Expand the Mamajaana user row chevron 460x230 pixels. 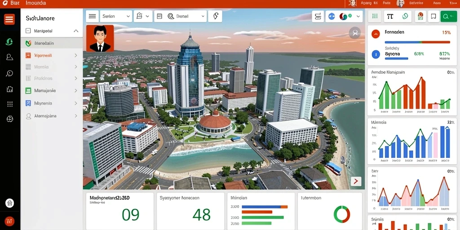pyautogui.click(x=76, y=116)
